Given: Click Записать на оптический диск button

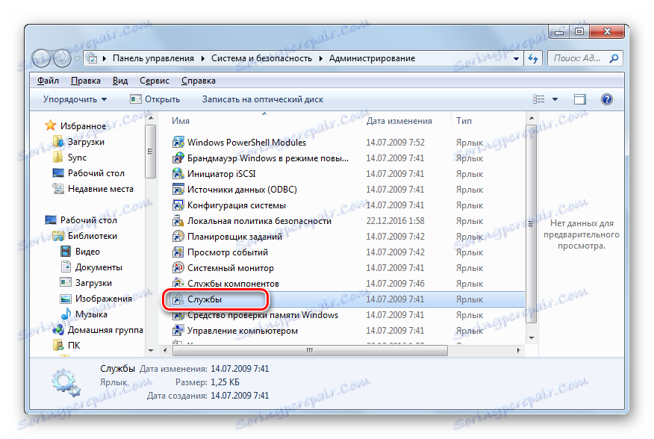Looking at the screenshot, I should [x=263, y=99].
